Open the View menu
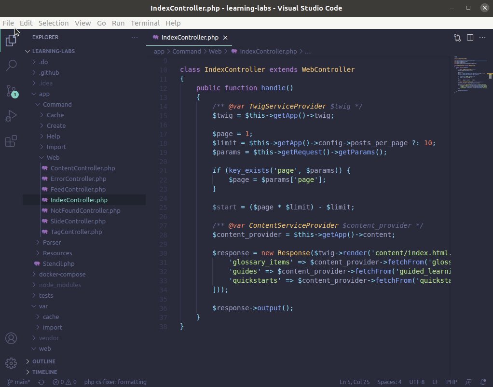 click(x=82, y=23)
